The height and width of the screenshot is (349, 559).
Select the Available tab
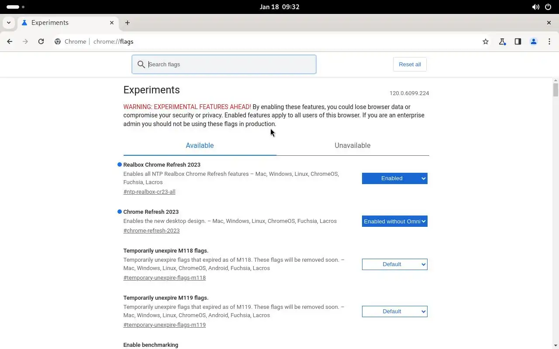200,146
